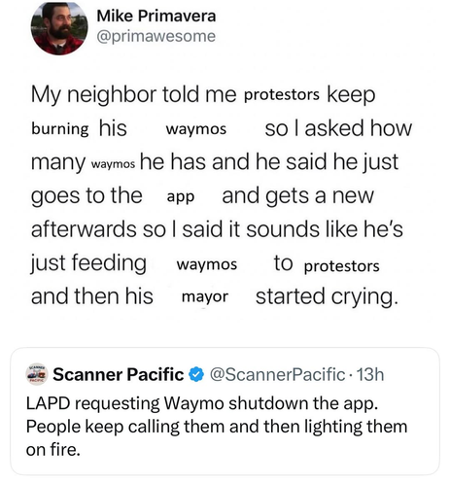
Task: Click the waymos word after 'his'
Action: pyautogui.click(x=196, y=129)
